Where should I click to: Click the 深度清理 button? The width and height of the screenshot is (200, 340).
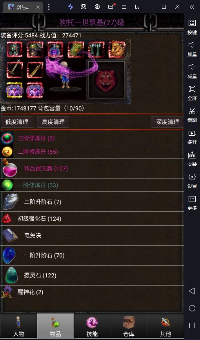(167, 122)
